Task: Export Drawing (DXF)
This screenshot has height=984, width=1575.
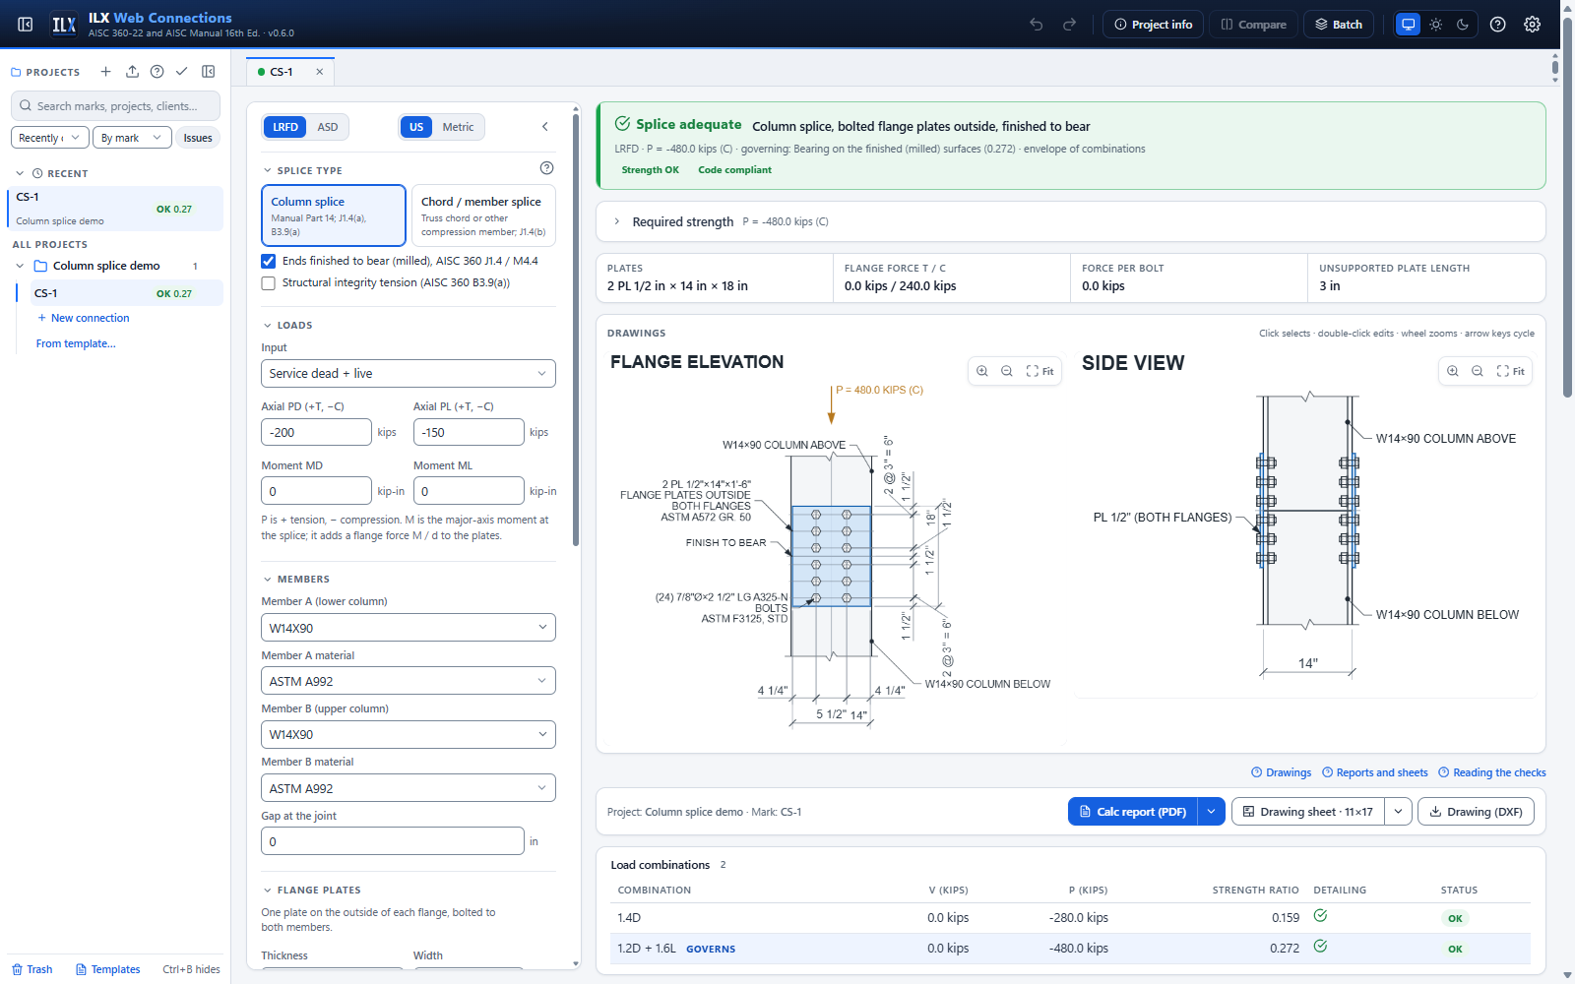Action: tap(1476, 812)
